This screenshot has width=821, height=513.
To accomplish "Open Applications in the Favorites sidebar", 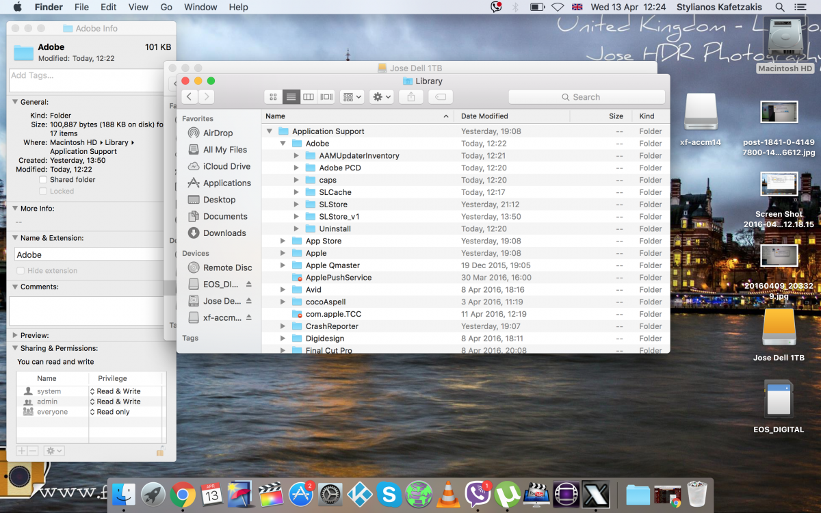I will 220,183.
